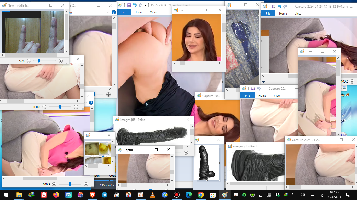Click Redo arrow in Capture_2024_04_24_13_18_12_970.png window
This screenshot has height=200, width=357.
[285, 7]
